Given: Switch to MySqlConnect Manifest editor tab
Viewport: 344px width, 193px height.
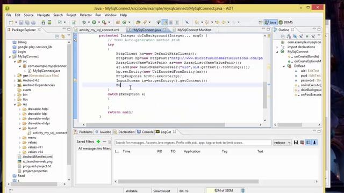Looking at the screenshot, I should point(194,30).
